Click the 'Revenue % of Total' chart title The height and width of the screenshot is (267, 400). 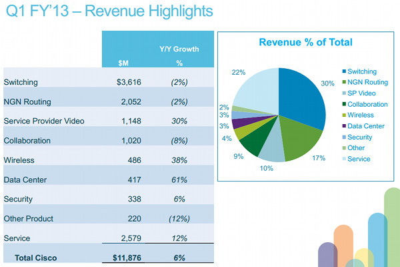305,42
